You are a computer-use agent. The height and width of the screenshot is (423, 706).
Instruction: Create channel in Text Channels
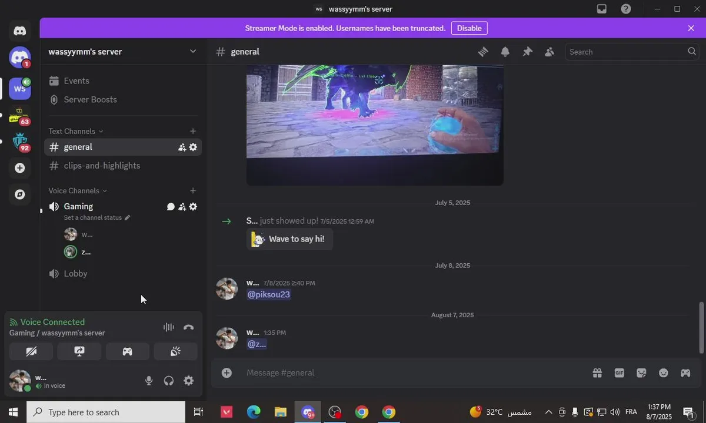193,131
